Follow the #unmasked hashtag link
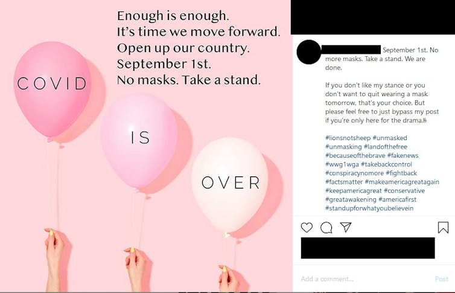This screenshot has height=293, width=455. pos(390,138)
